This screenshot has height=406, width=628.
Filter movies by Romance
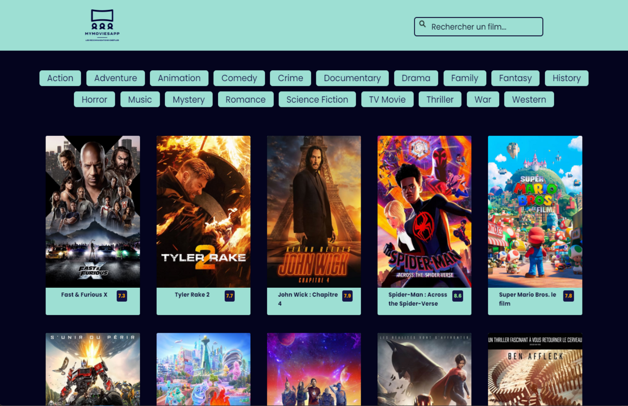pos(246,99)
